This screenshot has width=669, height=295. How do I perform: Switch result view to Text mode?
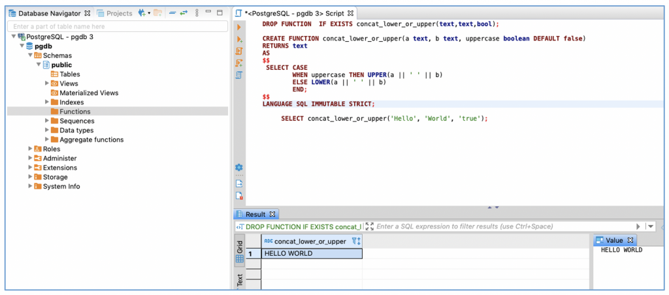[x=240, y=280]
